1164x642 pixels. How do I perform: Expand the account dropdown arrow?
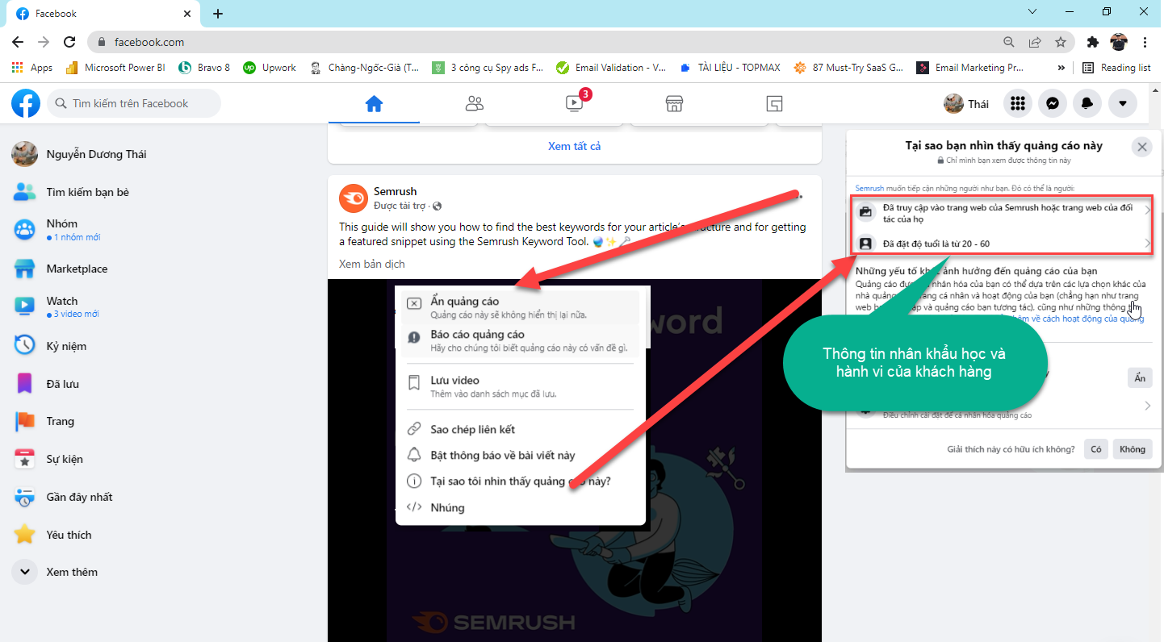pos(1123,103)
